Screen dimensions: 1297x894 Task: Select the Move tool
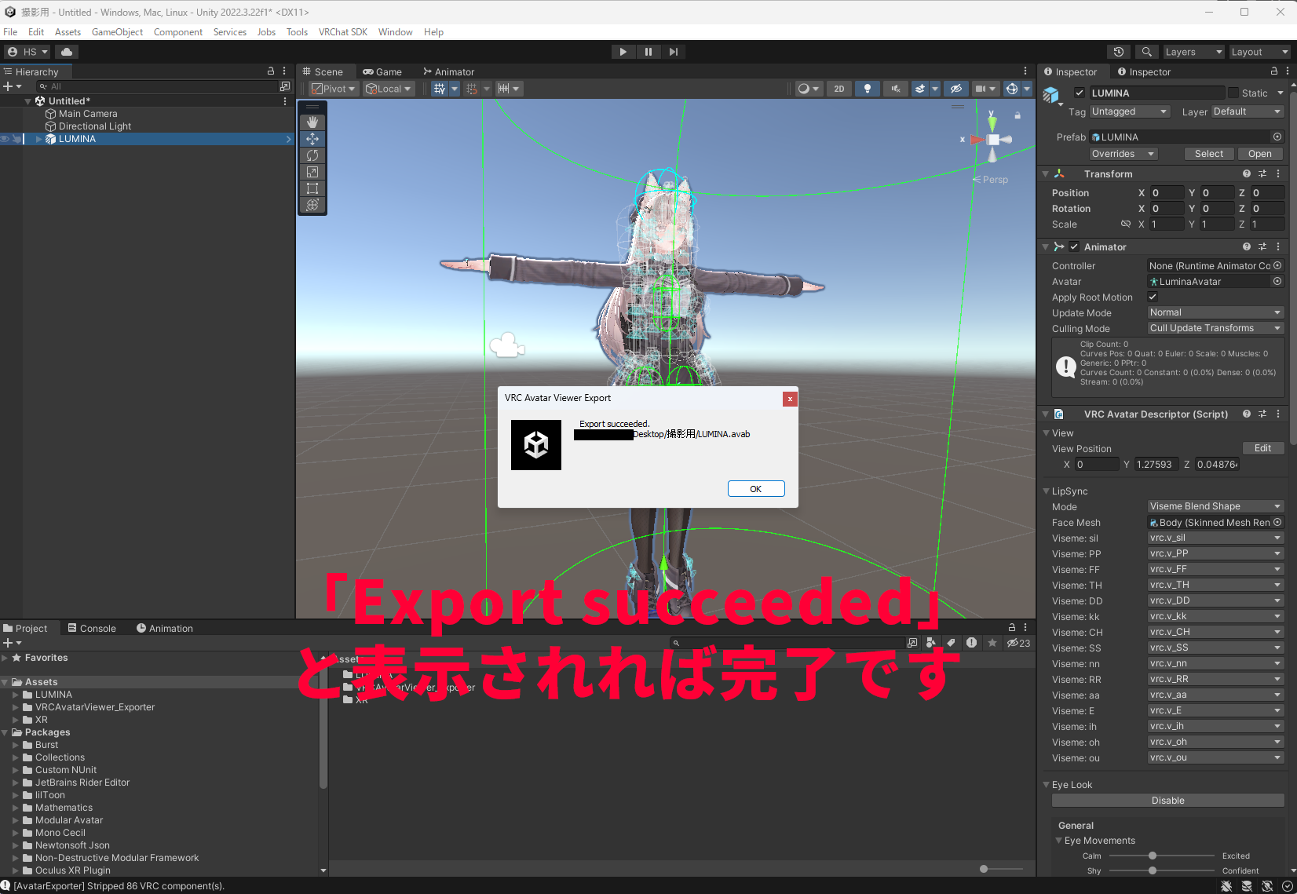coord(312,139)
